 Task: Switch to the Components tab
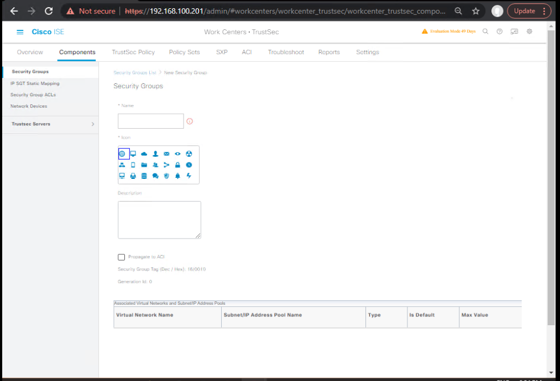pos(77,52)
